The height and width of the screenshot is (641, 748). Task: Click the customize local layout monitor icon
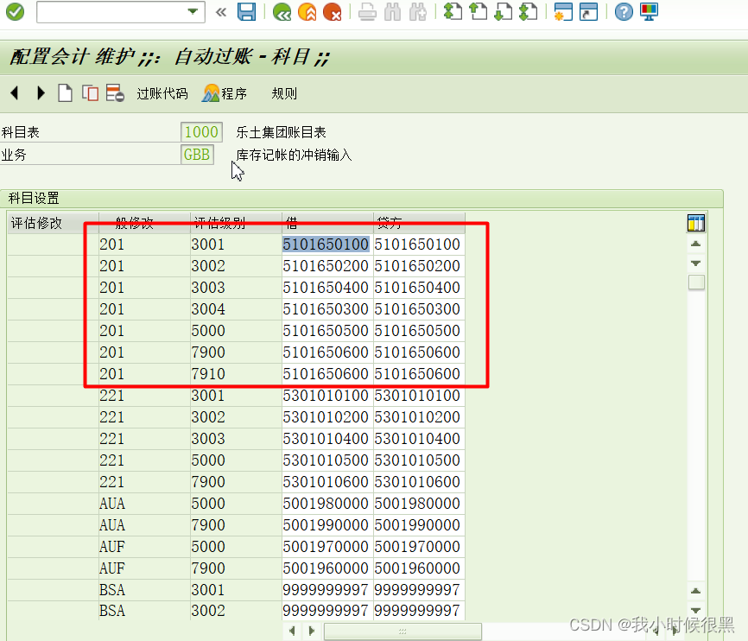tap(647, 13)
